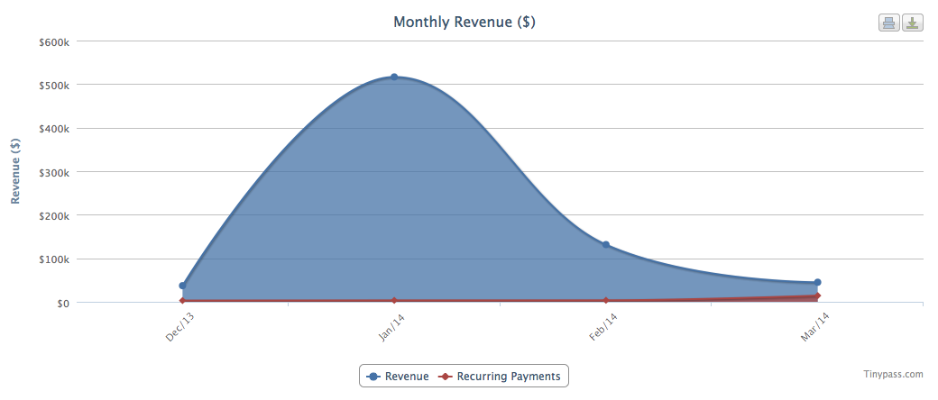This screenshot has width=938, height=400.
Task: Click the blue Revenue legend marker
Action: [373, 377]
